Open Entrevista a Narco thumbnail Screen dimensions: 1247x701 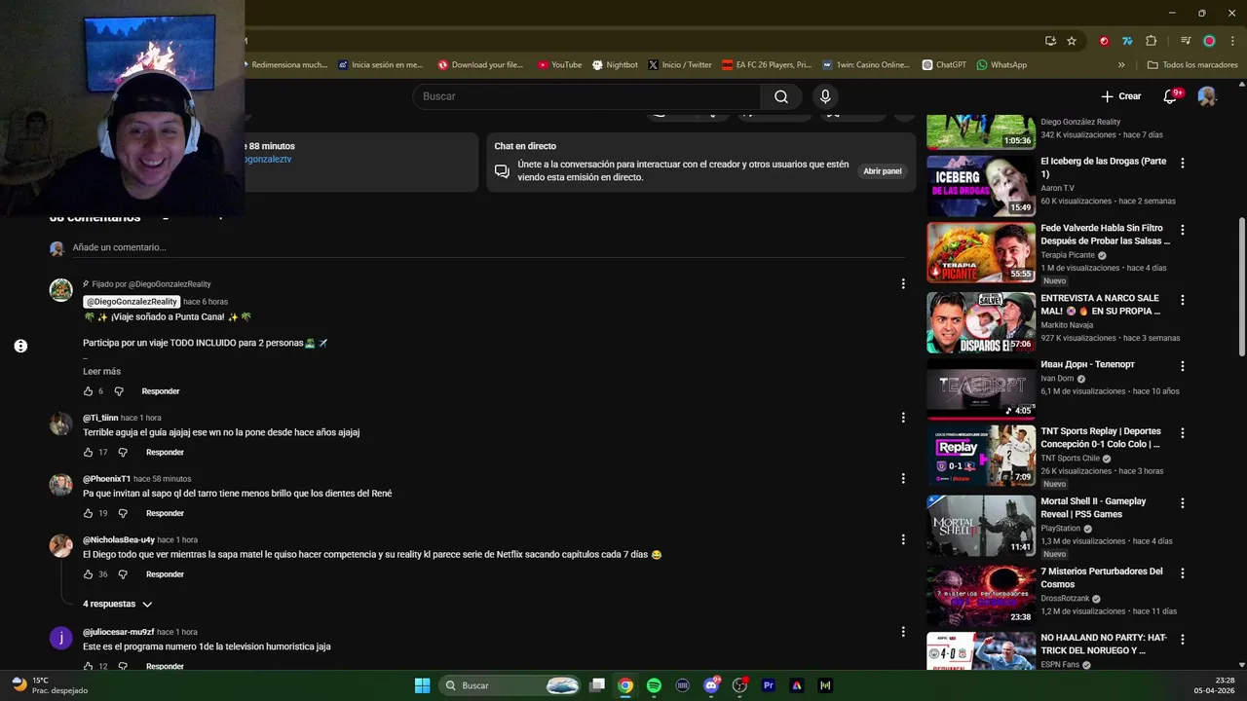pyautogui.click(x=980, y=322)
